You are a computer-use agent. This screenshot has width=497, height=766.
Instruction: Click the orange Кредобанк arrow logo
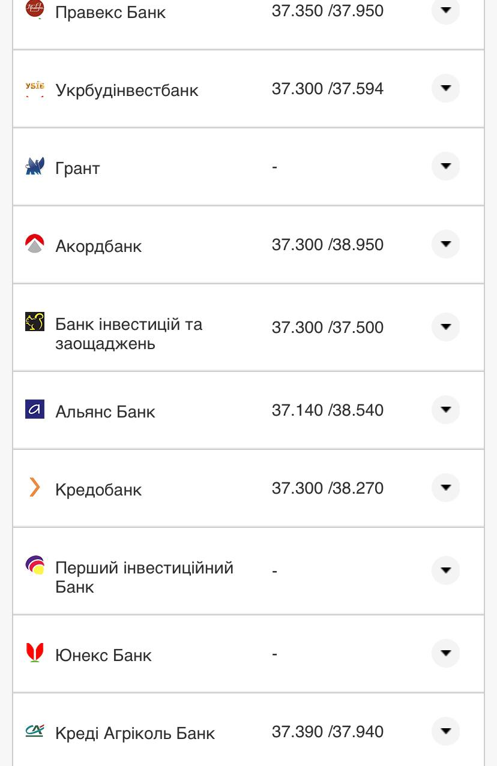tap(35, 488)
